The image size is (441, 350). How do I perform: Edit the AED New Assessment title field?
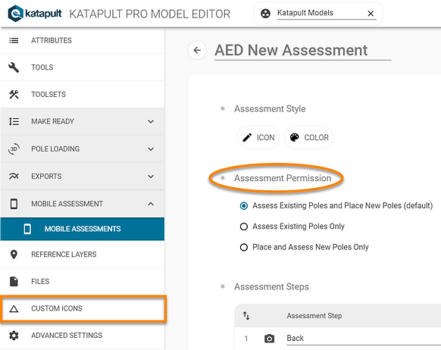302,51
